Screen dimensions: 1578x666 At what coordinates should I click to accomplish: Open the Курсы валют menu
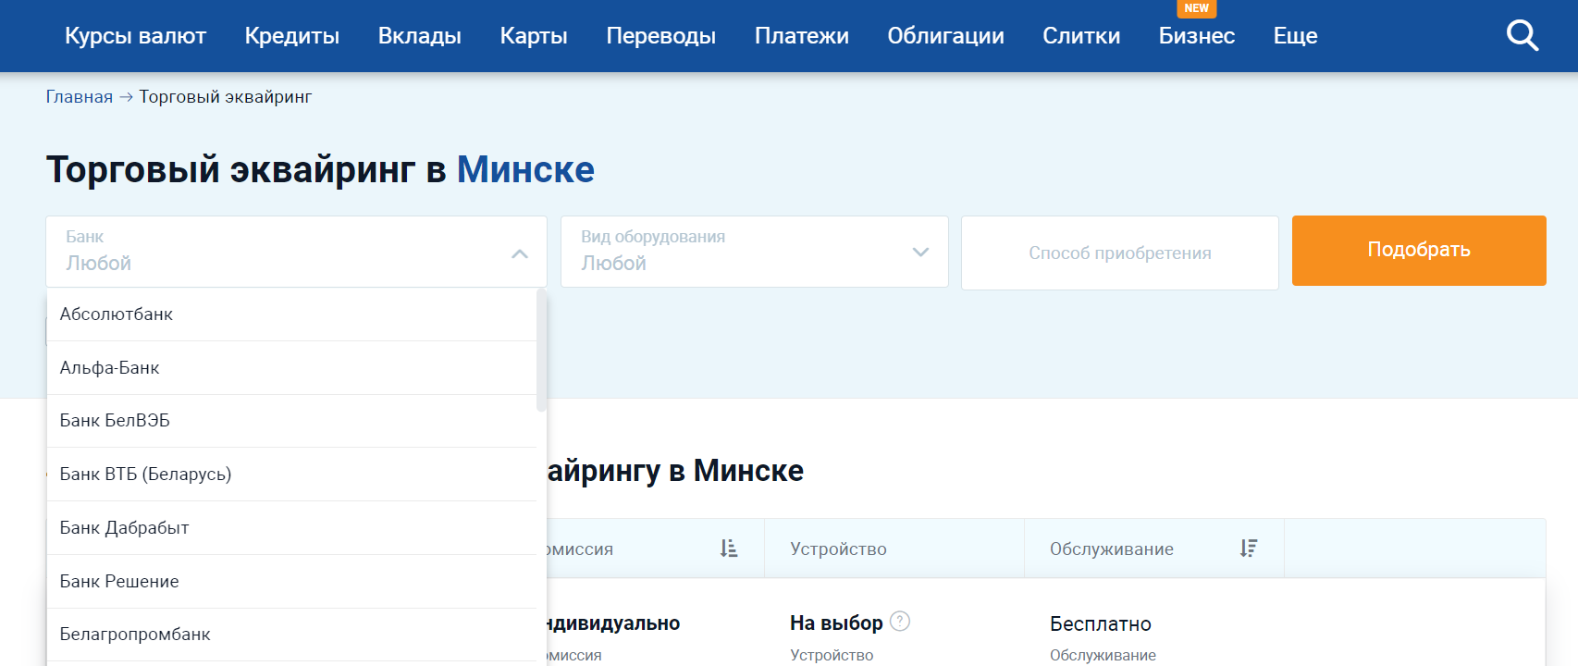pyautogui.click(x=135, y=36)
